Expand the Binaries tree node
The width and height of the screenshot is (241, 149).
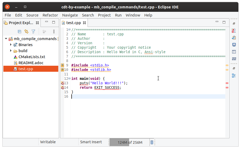11,45
